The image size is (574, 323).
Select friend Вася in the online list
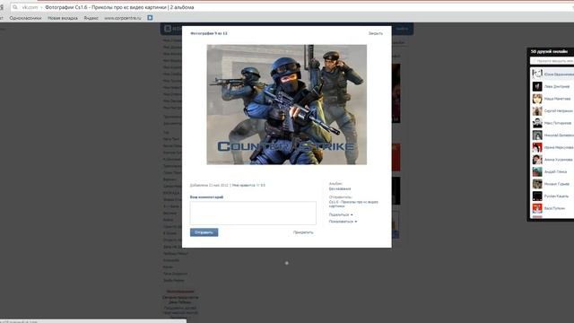(553, 208)
